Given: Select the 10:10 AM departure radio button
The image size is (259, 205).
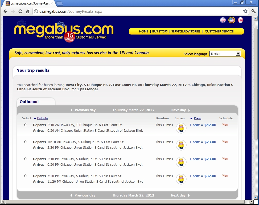Looking at the screenshot, I should [x=25, y=142].
